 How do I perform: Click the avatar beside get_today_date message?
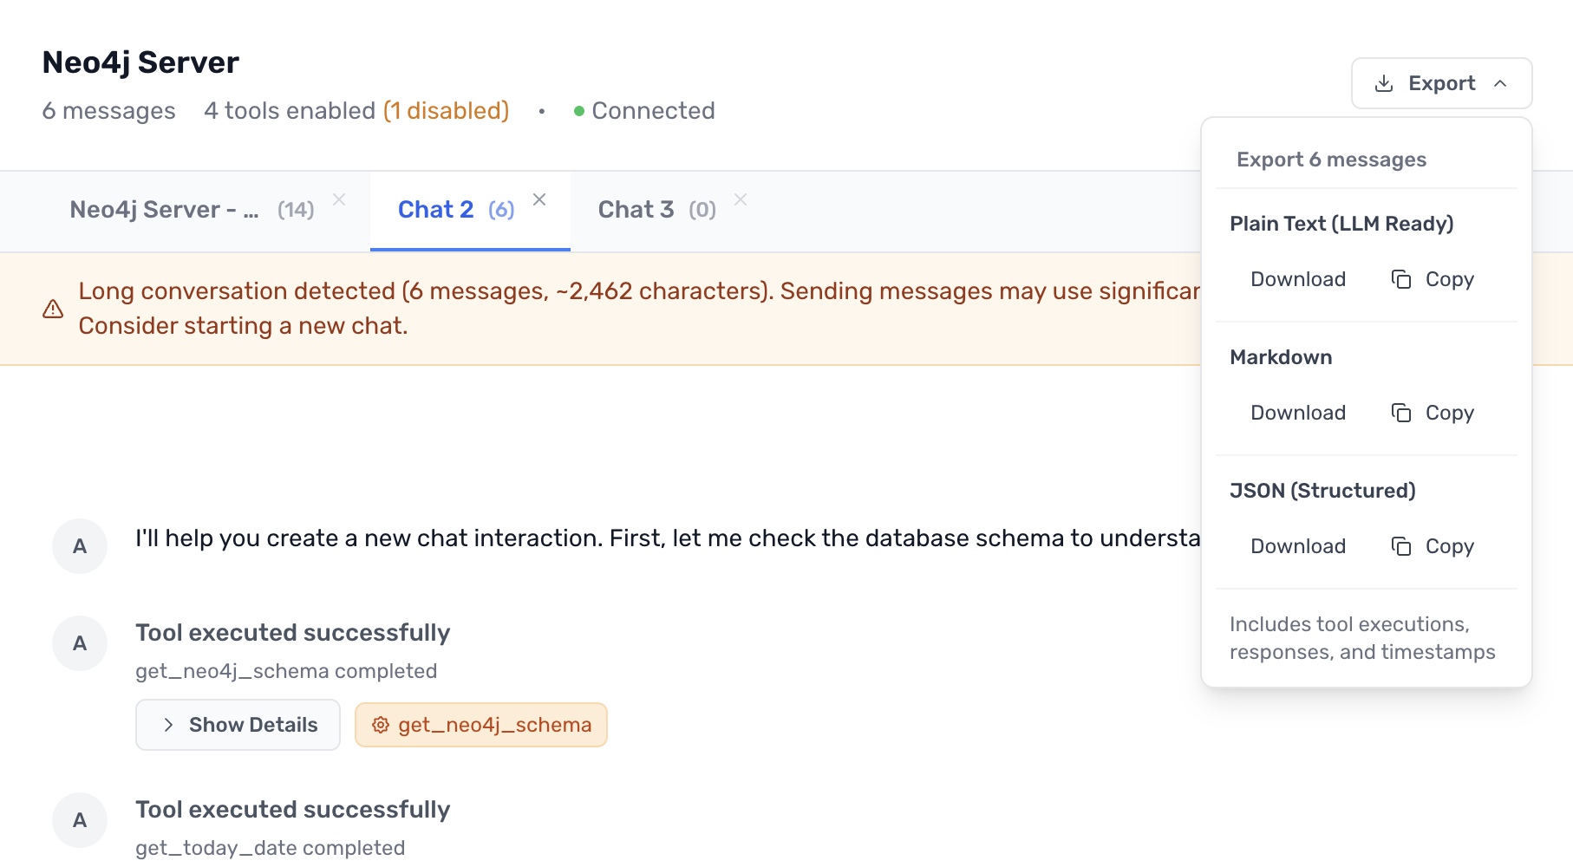click(x=79, y=820)
